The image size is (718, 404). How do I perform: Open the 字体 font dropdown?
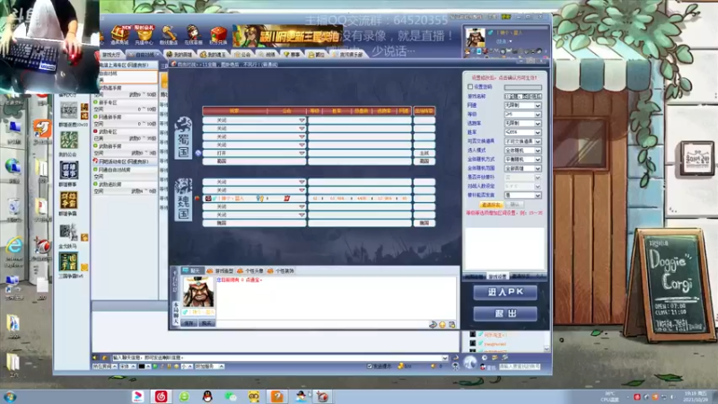[x=127, y=366]
